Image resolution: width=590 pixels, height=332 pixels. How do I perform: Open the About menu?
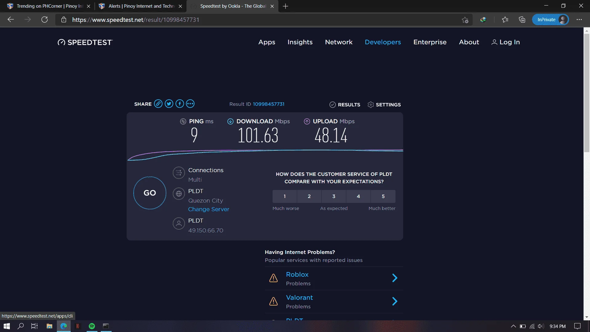[x=469, y=42]
